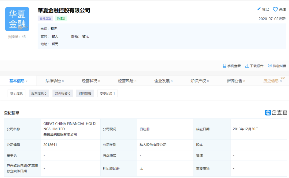Click the 公司名称 label cell
Screen dimensions: 289x178
click(22, 129)
